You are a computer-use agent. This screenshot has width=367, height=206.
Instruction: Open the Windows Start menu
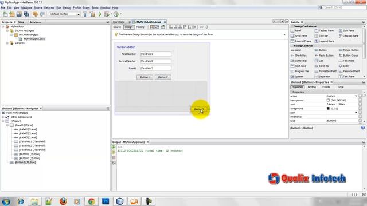click(6, 201)
